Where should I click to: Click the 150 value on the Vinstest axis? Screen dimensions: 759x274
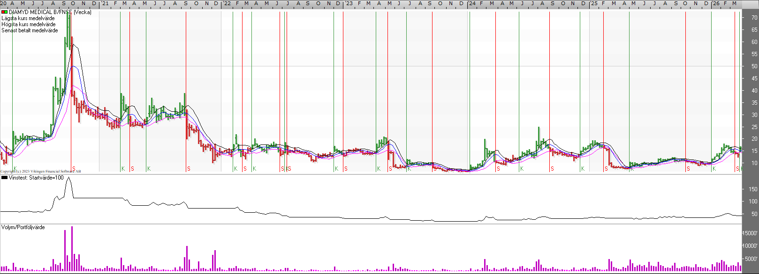click(x=753, y=189)
